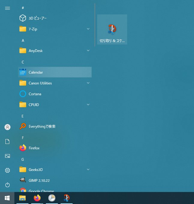Image resolution: width=194 pixels, height=204 pixels.
Task: Expand the AnyDesk chevron
Action: (x=88, y=50)
